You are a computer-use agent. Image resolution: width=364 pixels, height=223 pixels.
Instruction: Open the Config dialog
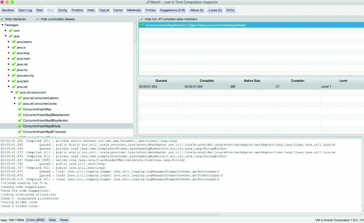coord(62,10)
